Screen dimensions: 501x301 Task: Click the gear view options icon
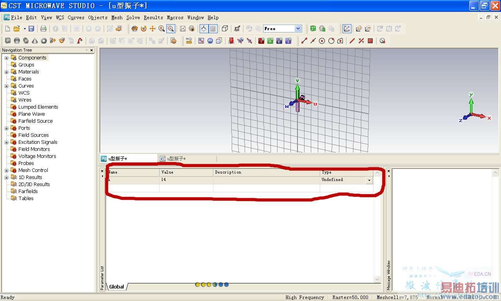pos(191,29)
